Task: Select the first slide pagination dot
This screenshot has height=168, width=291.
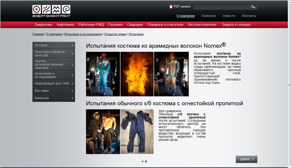Action: (x=142, y=161)
